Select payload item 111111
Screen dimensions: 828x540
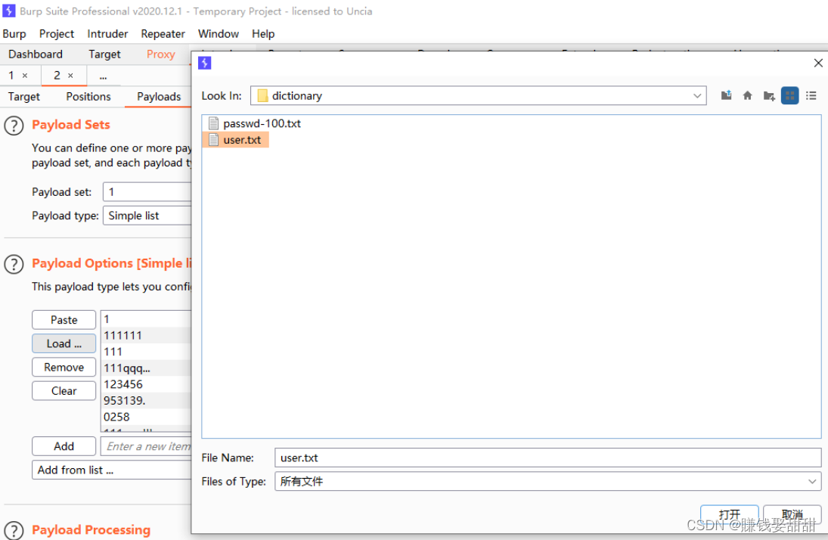click(x=146, y=335)
